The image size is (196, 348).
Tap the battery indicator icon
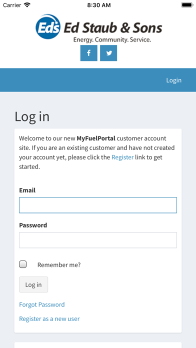(x=187, y=5)
